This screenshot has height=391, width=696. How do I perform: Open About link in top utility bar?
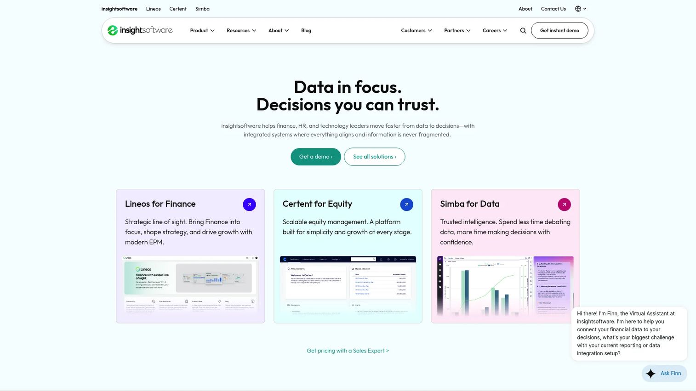525,9
